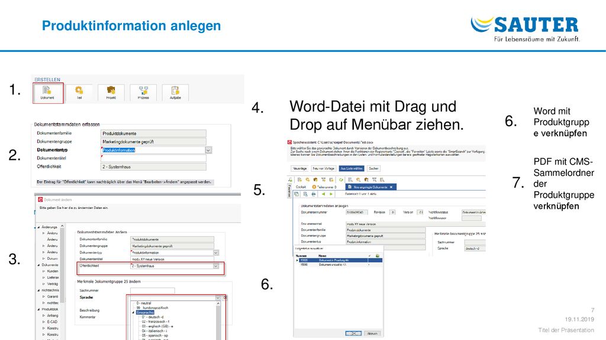Screen dimensions: 606x340
Task: Click the Abbrechen button
Action: [x=372, y=334]
